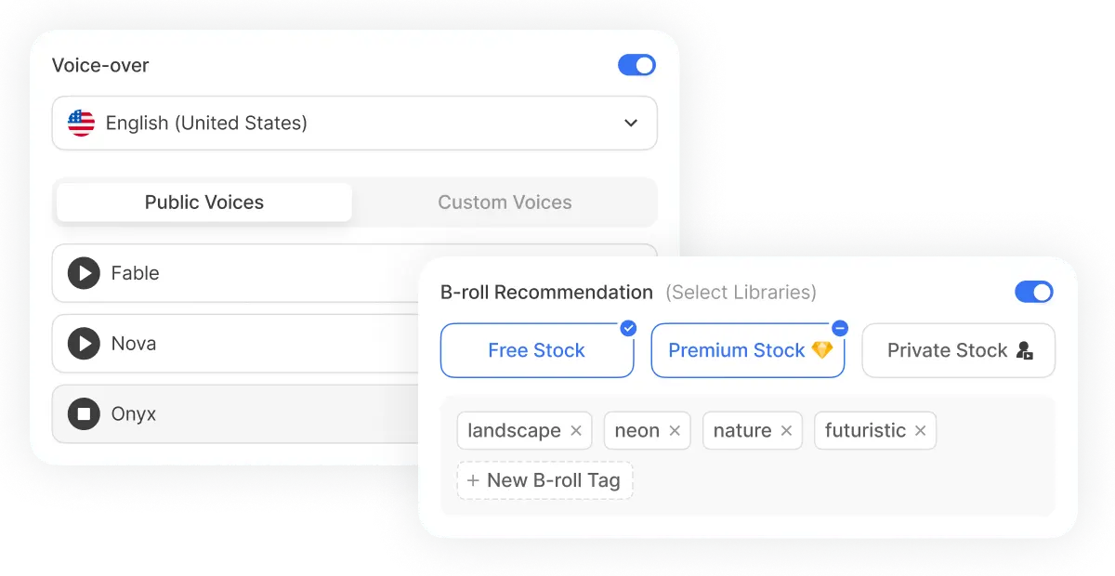Play the Fable voice preview
The width and height of the screenshot is (1115, 576).
coord(85,273)
